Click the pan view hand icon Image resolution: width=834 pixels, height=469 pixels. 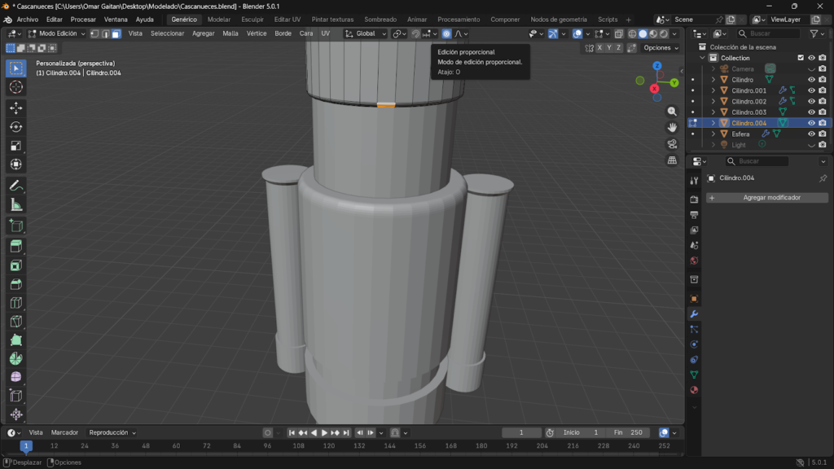point(672,127)
